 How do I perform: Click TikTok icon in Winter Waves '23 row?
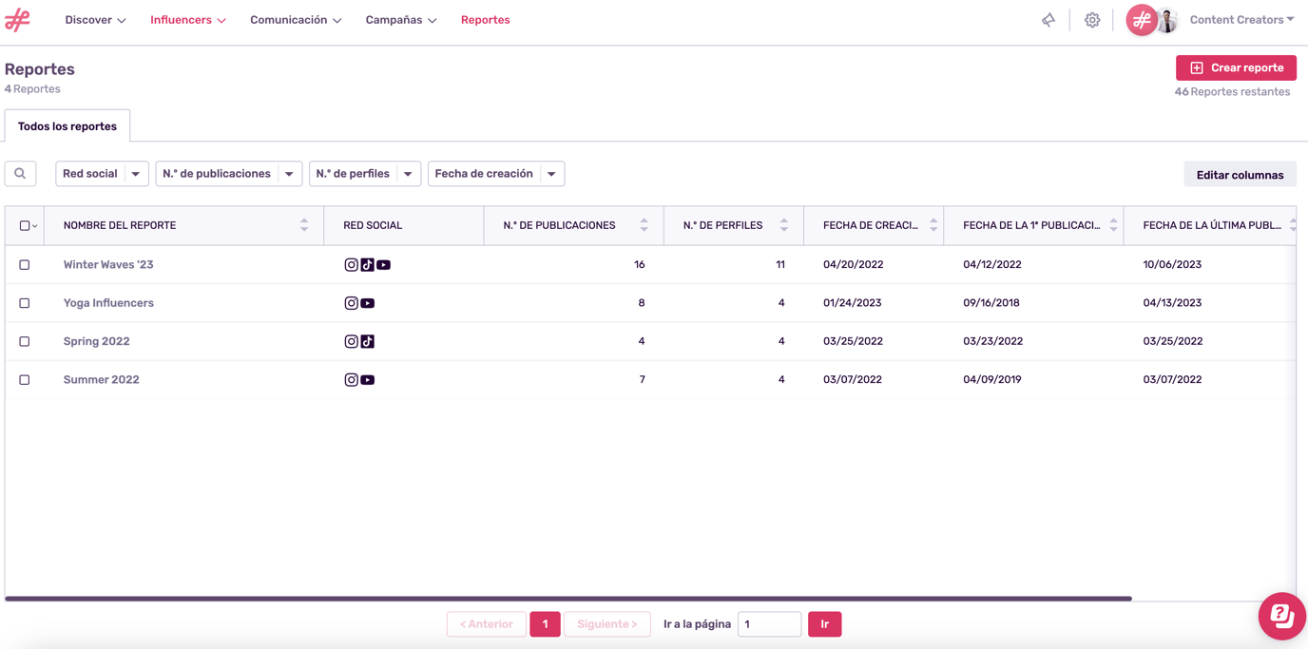pos(368,265)
